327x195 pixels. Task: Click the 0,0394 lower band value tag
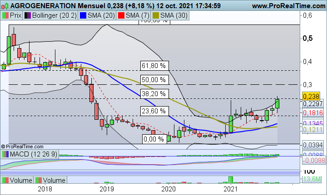point(312,145)
